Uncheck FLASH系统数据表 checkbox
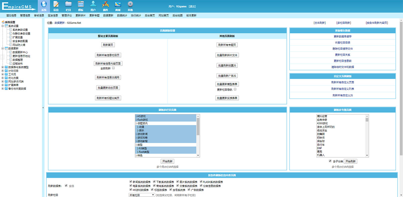The height and width of the screenshot is (197, 403). point(201,182)
